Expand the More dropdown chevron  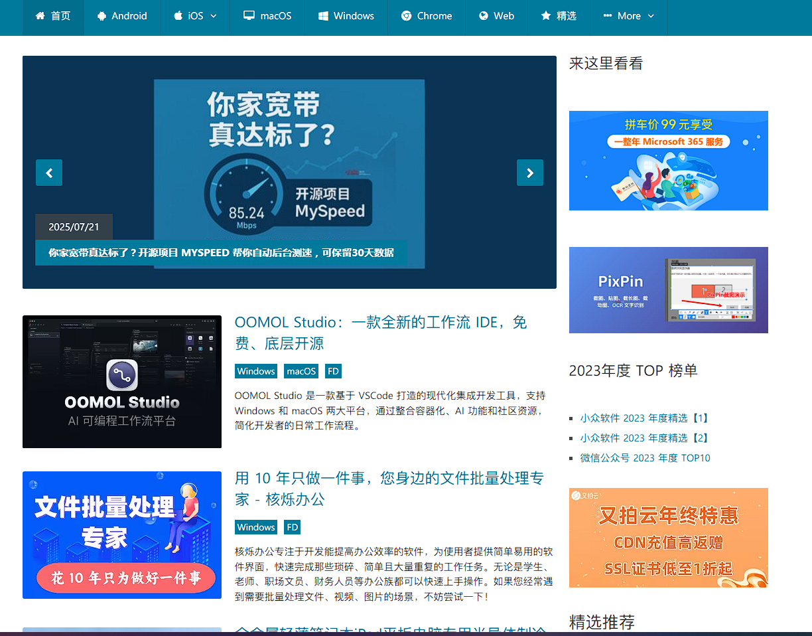651,16
